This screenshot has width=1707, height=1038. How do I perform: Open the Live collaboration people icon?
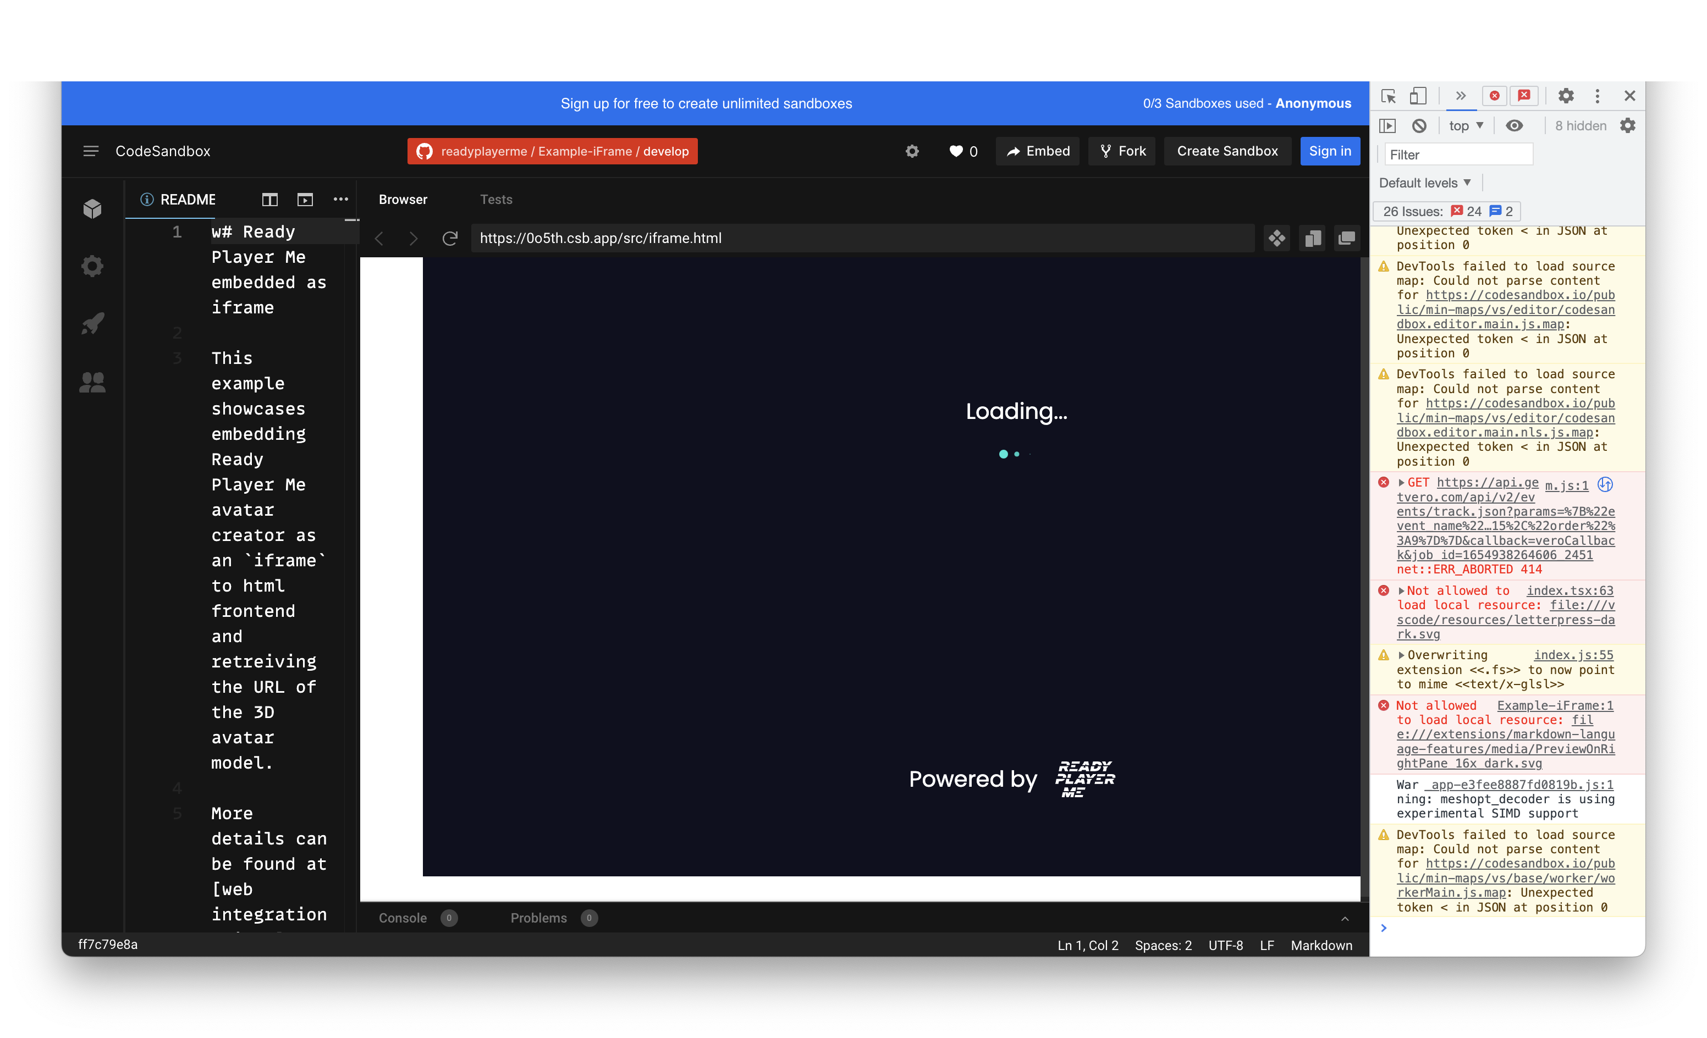[92, 382]
